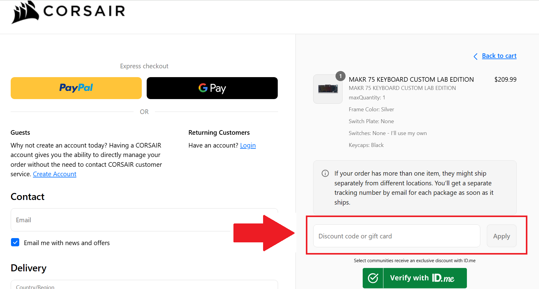Uncheck Email me with news and offers
539x289 pixels.
(x=15, y=243)
